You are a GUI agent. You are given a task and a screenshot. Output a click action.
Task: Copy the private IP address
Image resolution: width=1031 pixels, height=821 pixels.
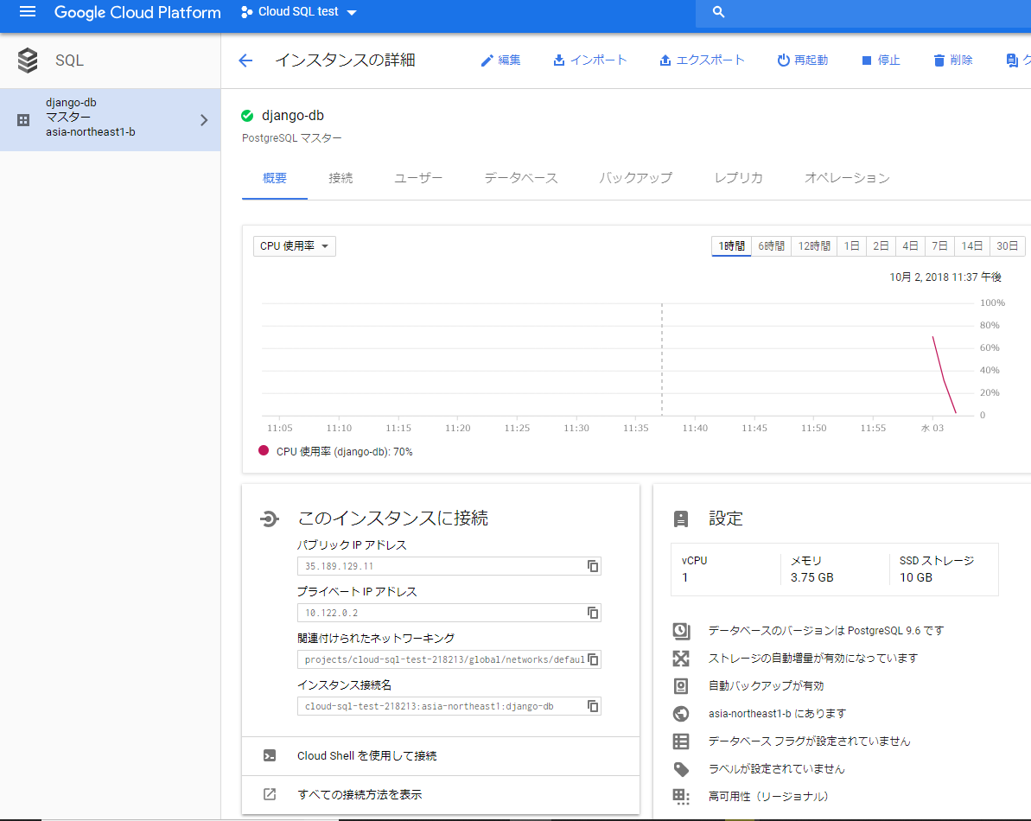coord(593,613)
